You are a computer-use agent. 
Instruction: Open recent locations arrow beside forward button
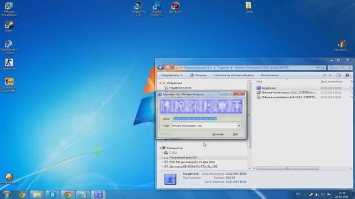coord(173,67)
